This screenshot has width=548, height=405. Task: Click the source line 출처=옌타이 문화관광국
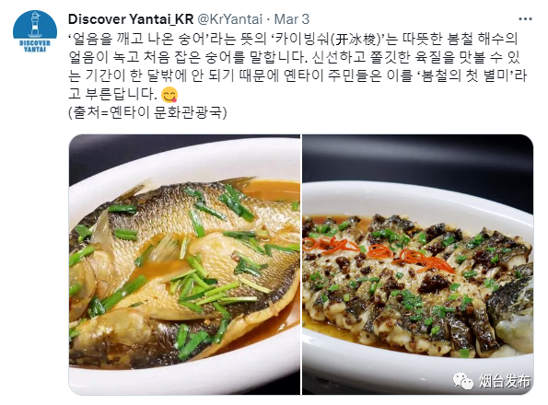[x=148, y=112]
